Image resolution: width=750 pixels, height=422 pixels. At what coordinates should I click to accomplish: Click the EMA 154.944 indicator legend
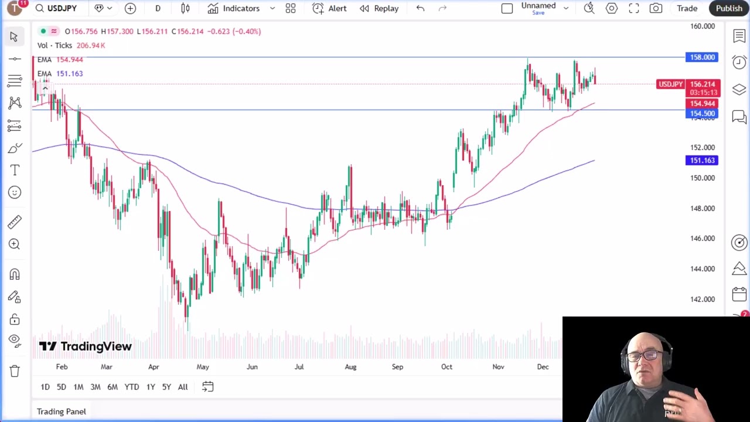[60, 60]
